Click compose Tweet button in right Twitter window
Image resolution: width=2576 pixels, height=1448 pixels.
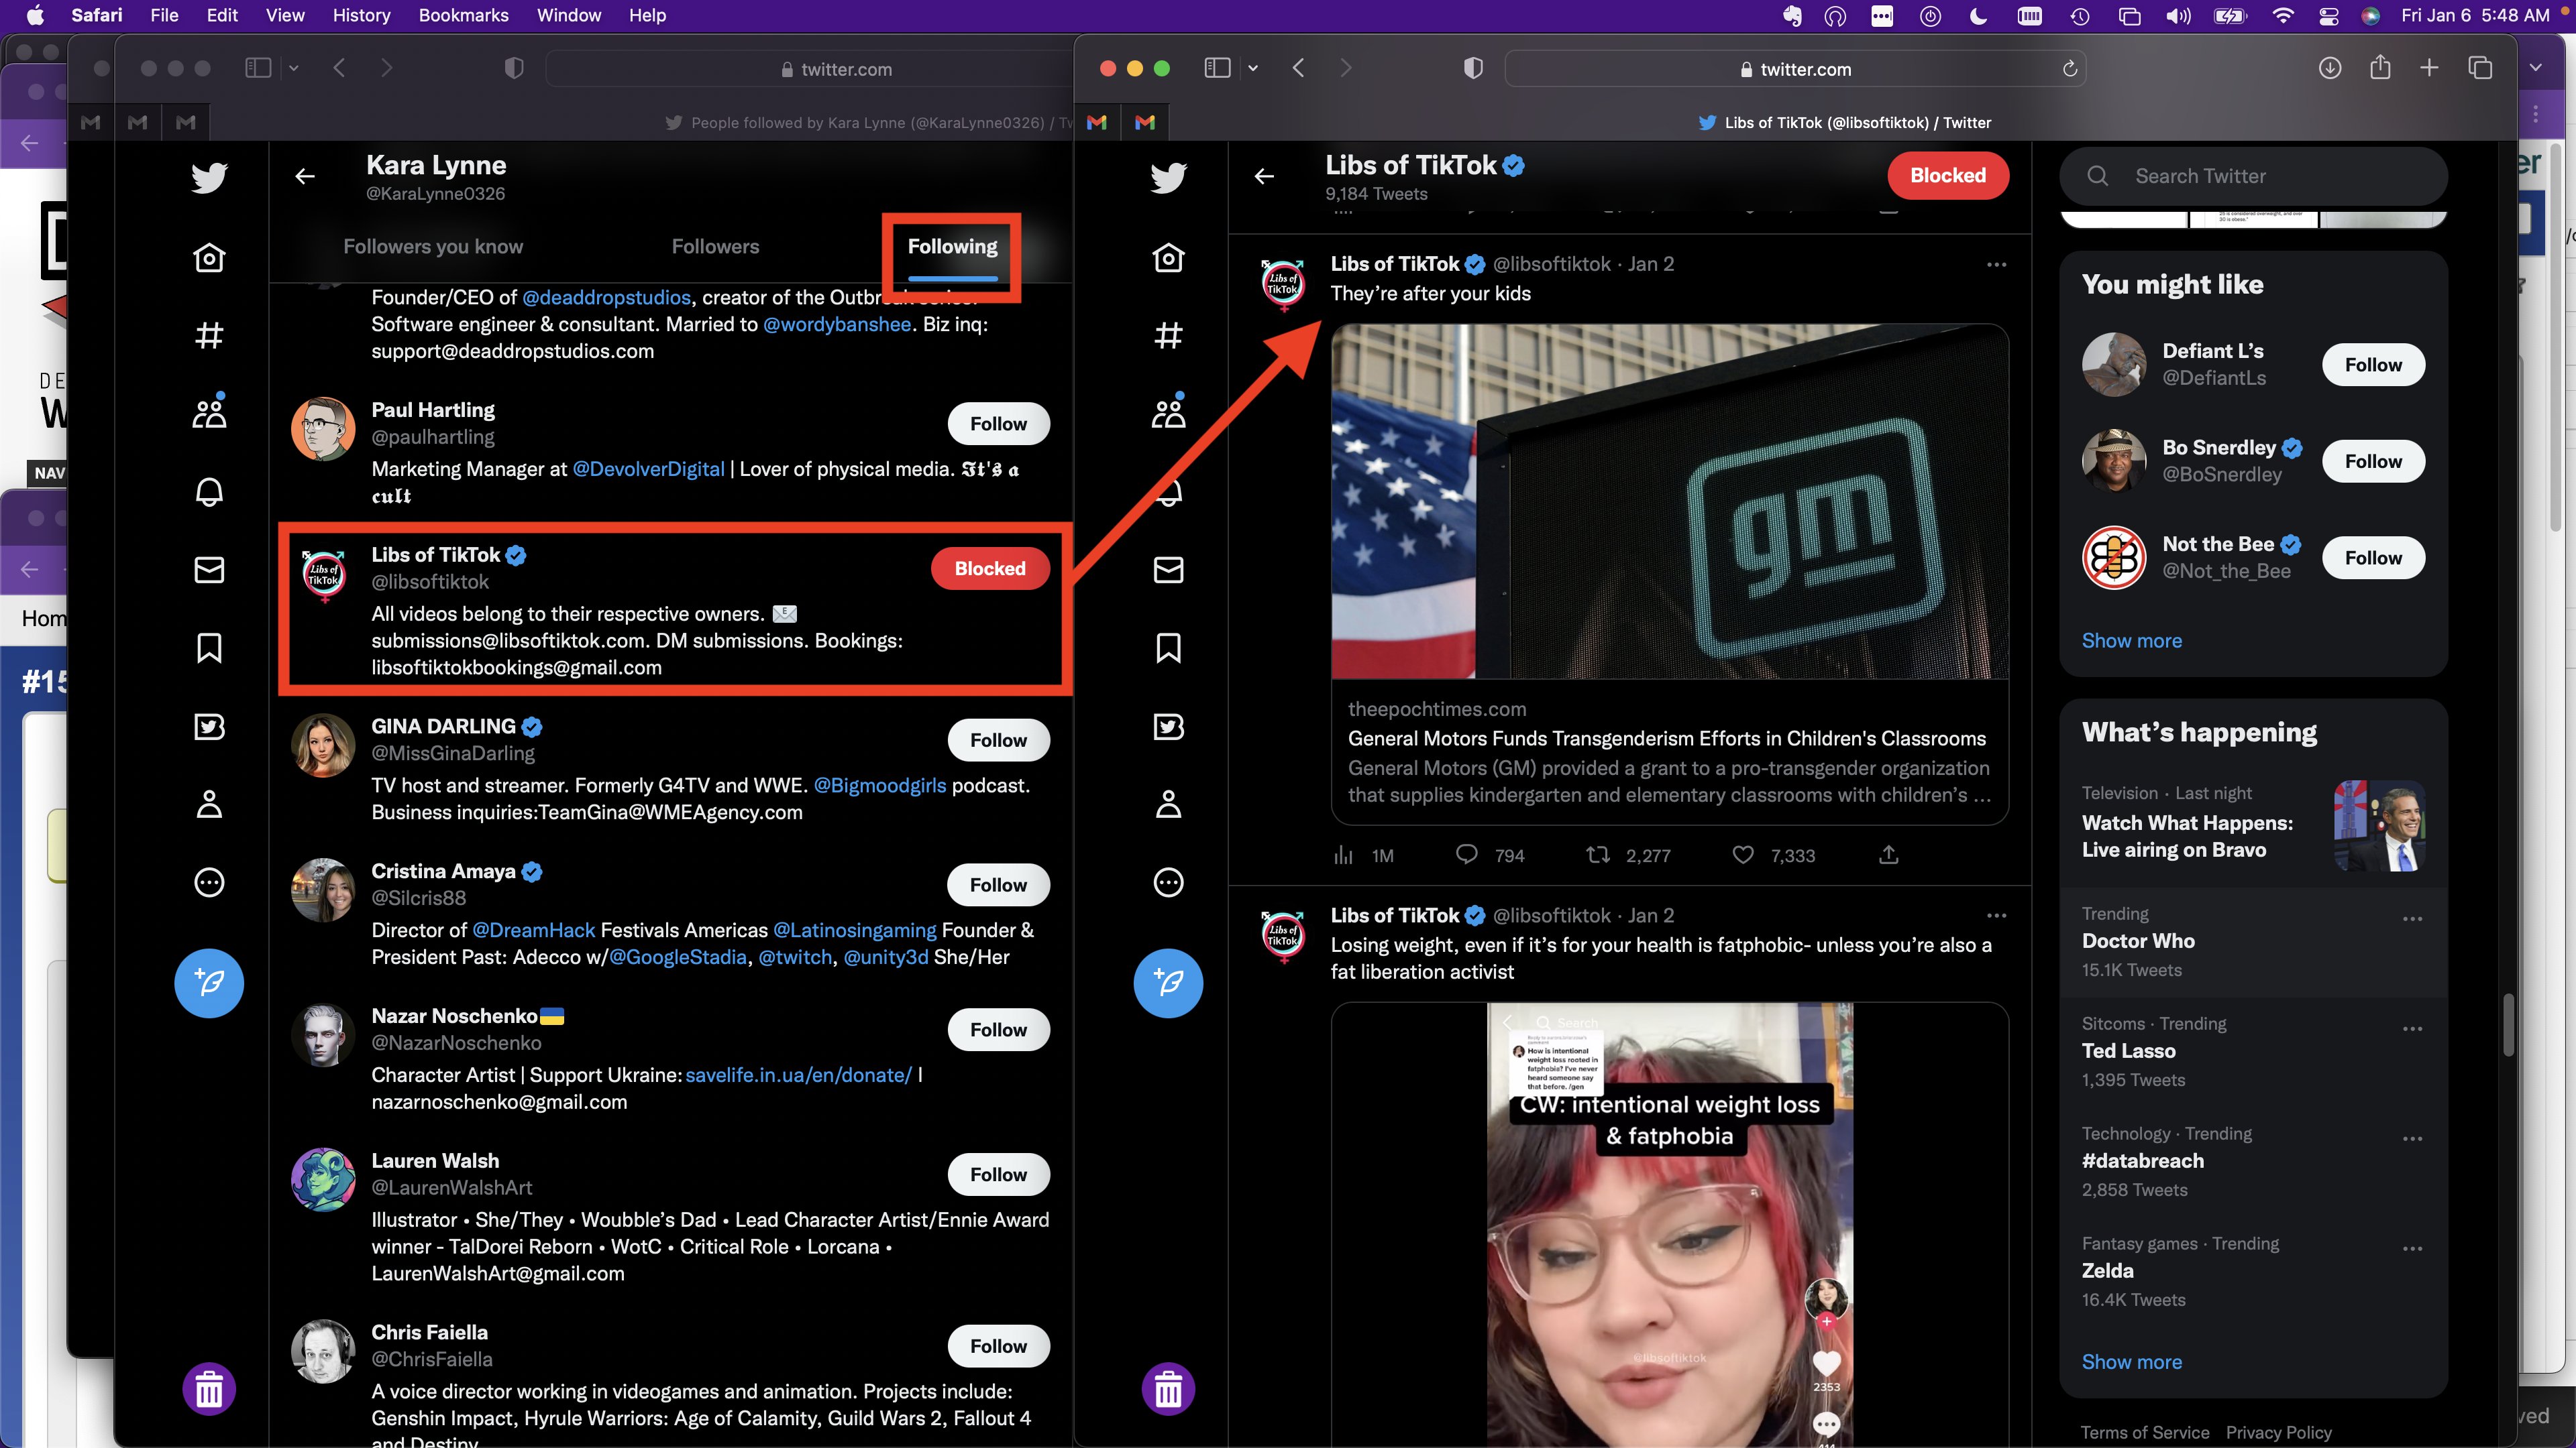[1168, 982]
